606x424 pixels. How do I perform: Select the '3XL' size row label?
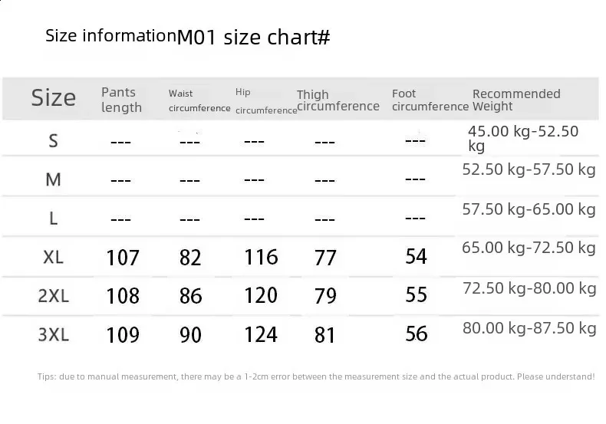tap(53, 335)
